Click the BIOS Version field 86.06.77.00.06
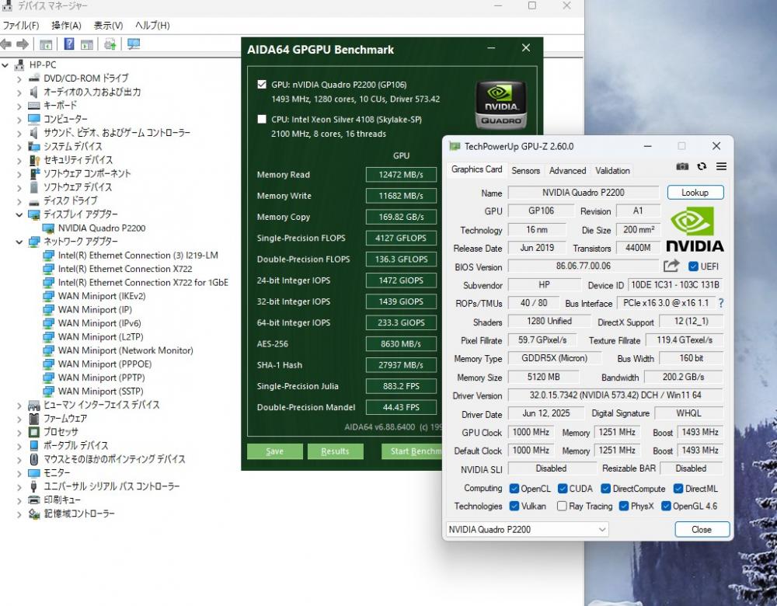Viewport: 777px width, 606px height. (x=584, y=266)
